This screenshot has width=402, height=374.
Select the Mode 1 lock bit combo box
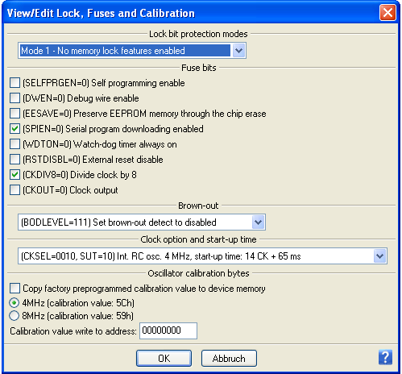pos(132,51)
